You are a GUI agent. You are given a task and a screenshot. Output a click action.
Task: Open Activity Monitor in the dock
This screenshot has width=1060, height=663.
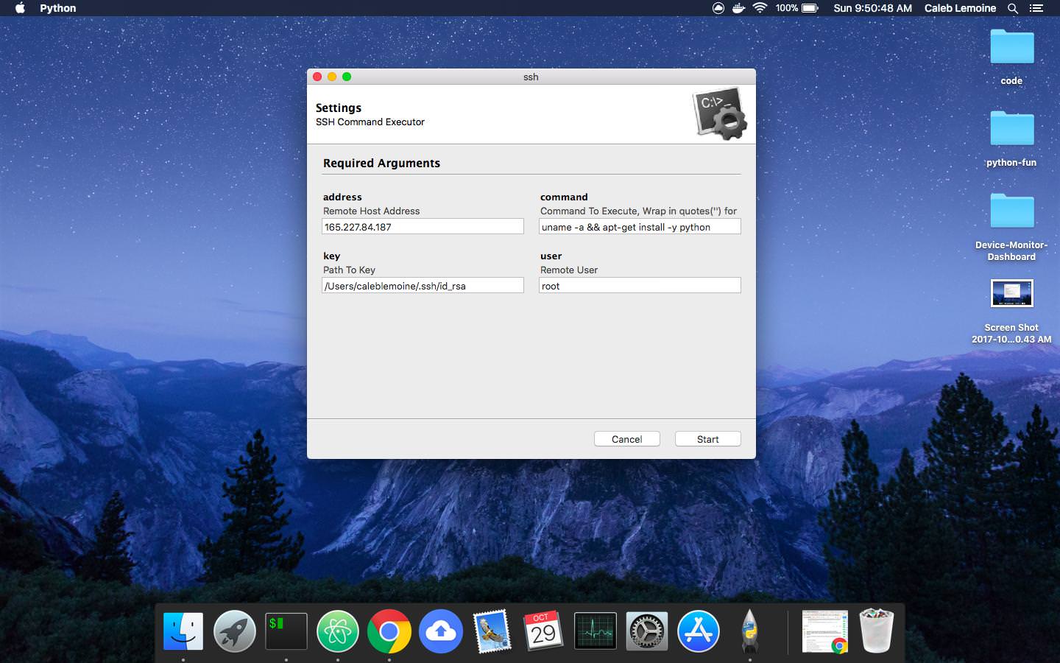pyautogui.click(x=596, y=631)
